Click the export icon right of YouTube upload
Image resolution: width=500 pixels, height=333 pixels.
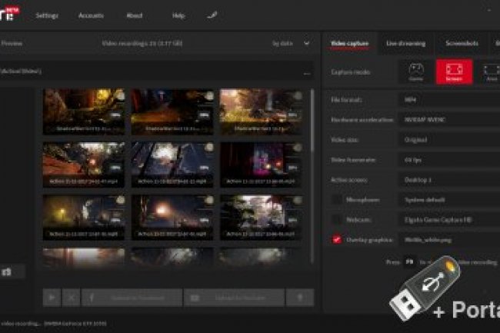[300, 297]
